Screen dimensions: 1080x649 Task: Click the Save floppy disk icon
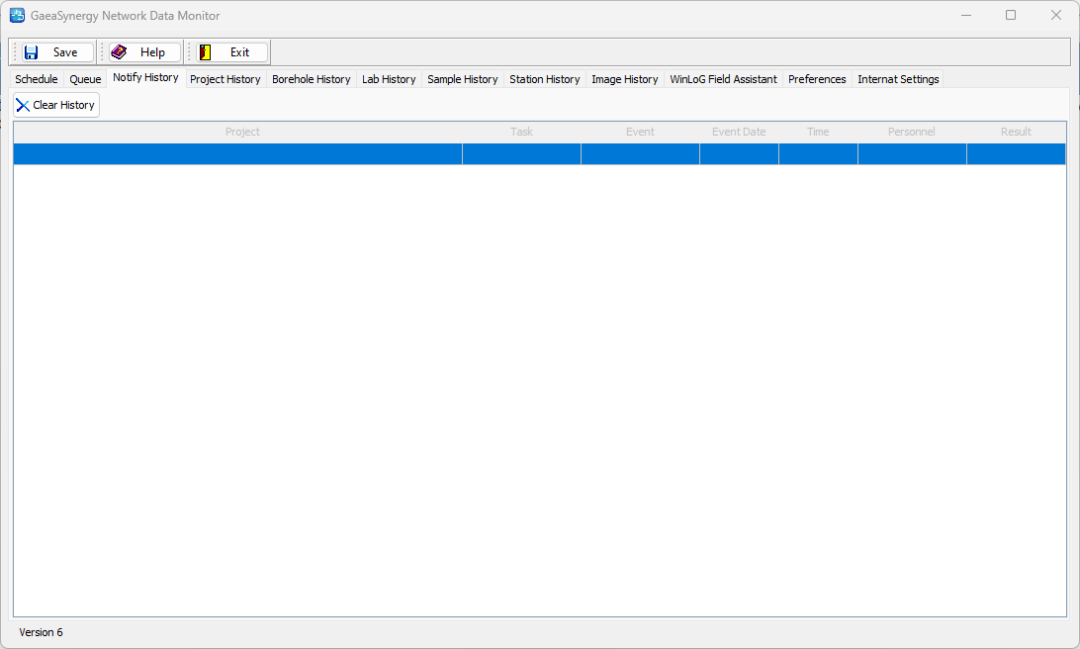tap(31, 52)
